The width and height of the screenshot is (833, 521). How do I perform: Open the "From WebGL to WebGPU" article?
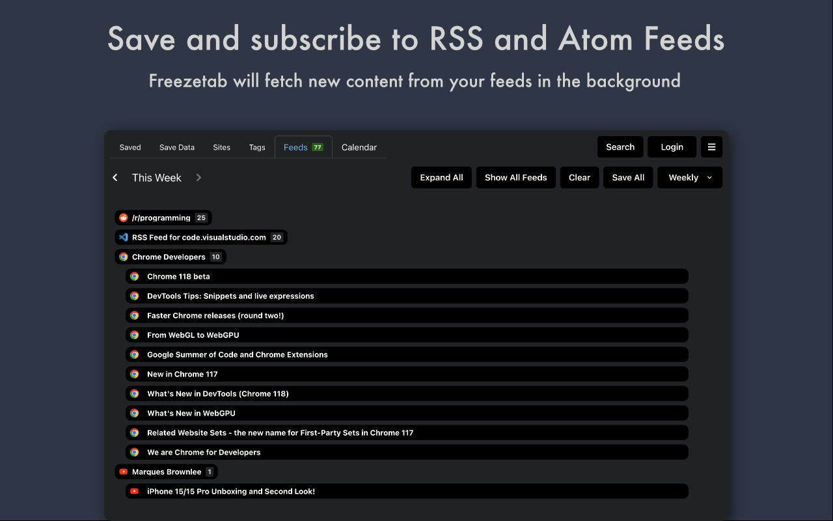[x=193, y=335]
